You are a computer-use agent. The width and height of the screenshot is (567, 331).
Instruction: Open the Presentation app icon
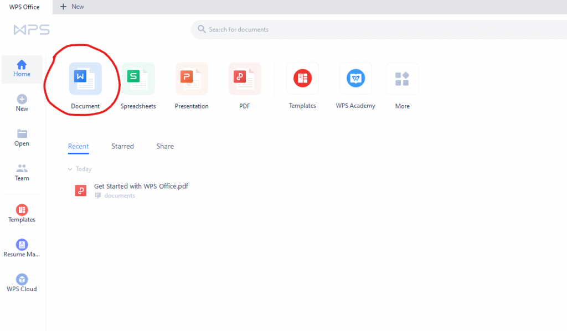[x=192, y=79]
